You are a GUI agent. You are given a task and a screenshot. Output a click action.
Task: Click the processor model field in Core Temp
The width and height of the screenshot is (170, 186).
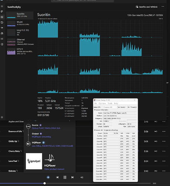tap(120, 113)
